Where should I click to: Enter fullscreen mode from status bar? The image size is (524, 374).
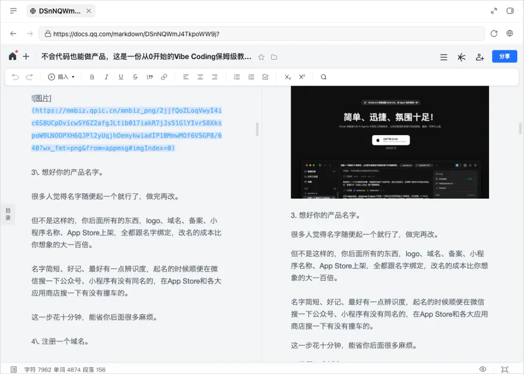(x=505, y=369)
